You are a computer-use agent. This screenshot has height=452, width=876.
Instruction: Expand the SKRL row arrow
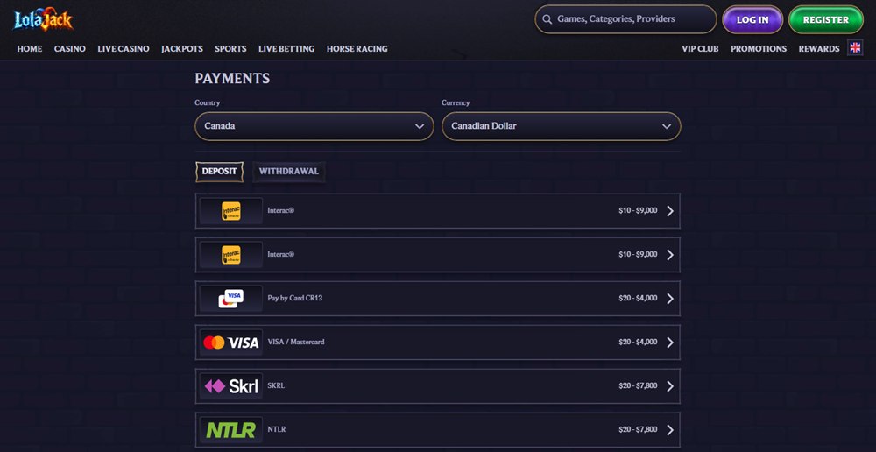point(670,386)
